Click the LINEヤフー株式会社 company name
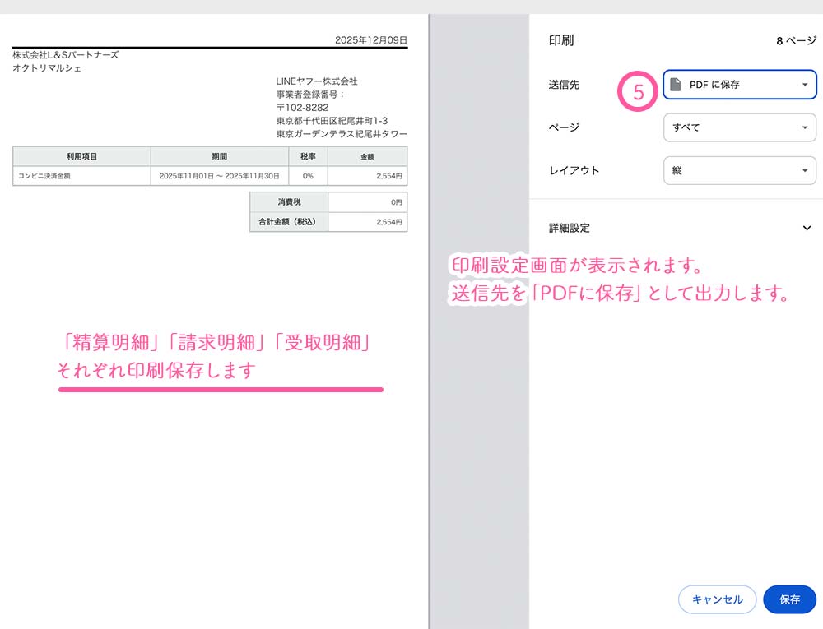 (x=317, y=81)
